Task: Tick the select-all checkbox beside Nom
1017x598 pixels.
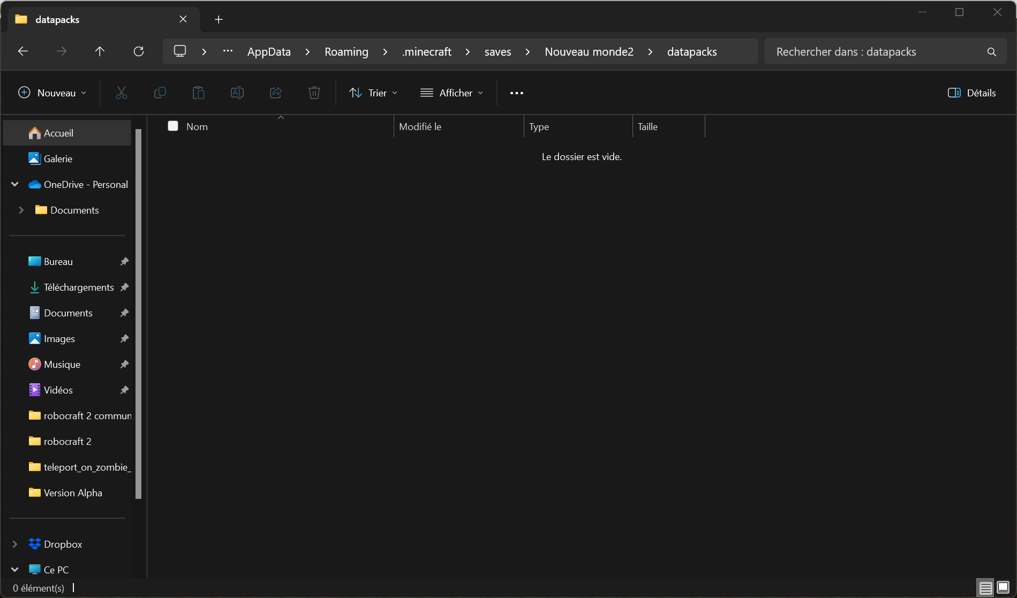Action: pos(173,126)
